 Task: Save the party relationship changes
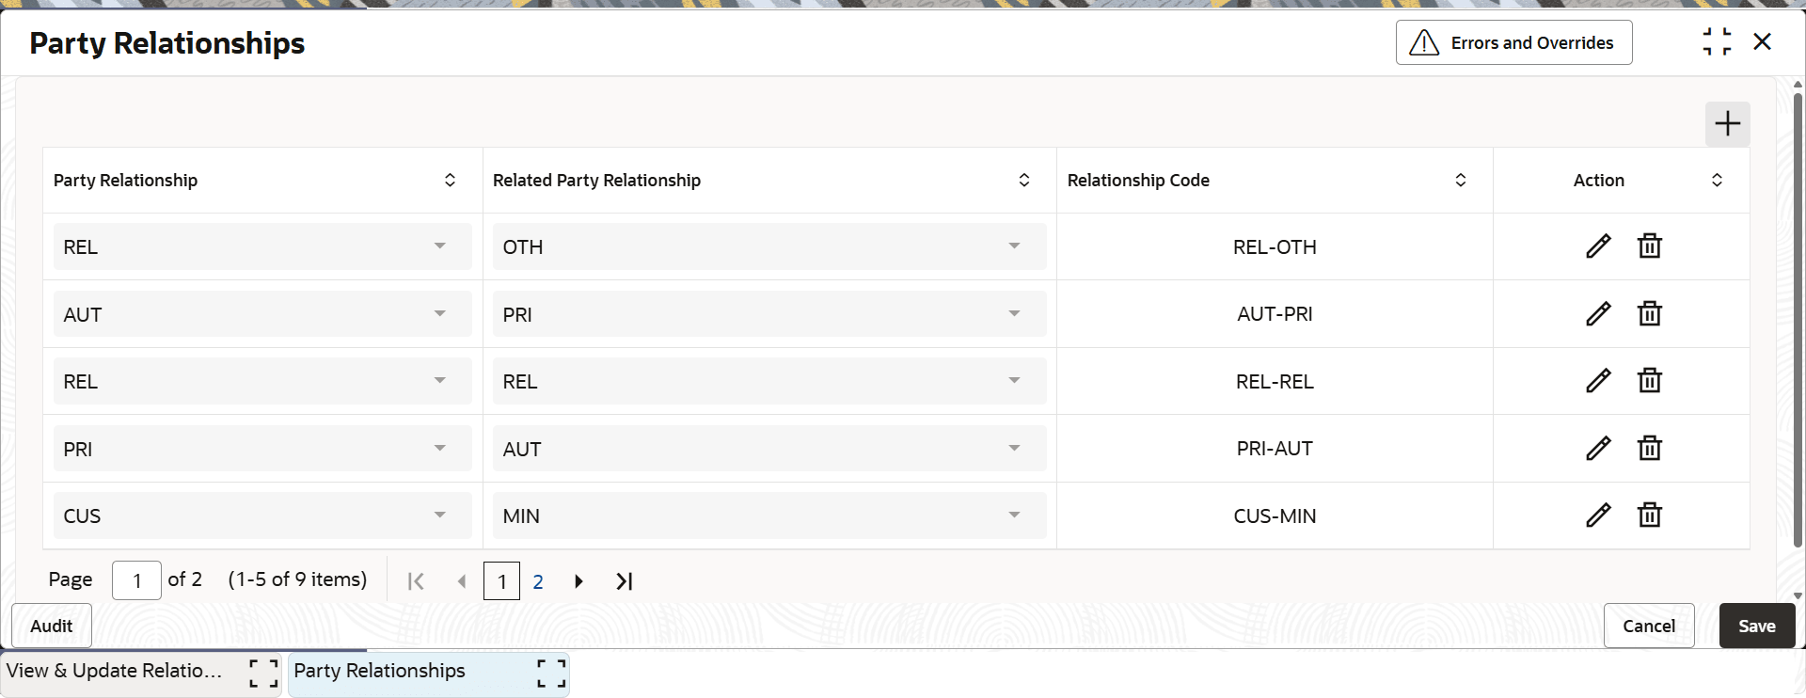pyautogui.click(x=1757, y=626)
